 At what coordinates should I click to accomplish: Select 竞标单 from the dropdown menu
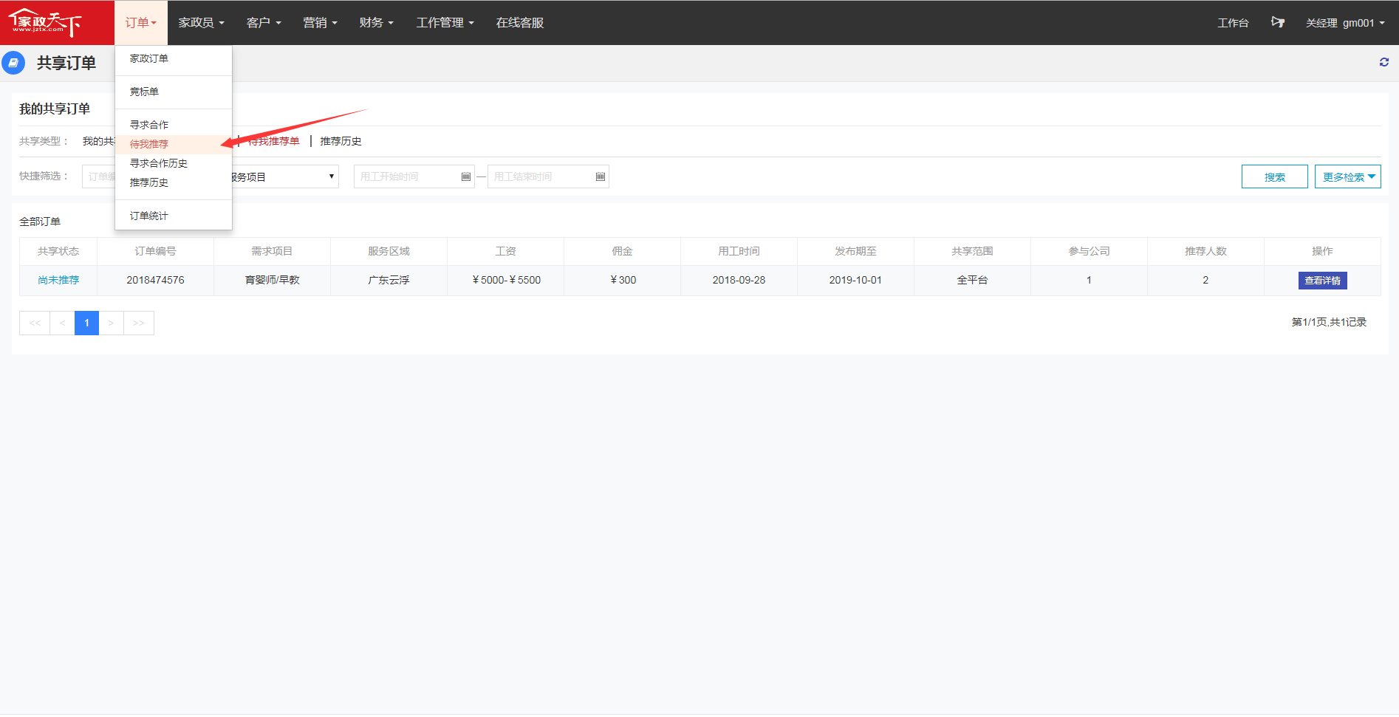click(174, 92)
